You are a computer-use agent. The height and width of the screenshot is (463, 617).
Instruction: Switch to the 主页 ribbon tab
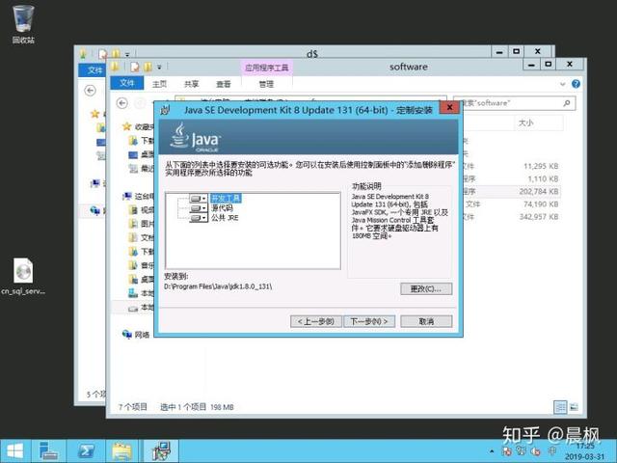[x=159, y=84]
